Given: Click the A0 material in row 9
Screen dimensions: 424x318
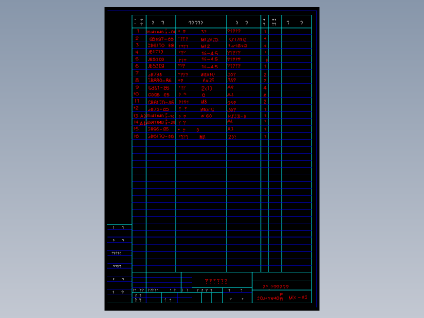Looking at the screenshot, I should pyautogui.click(x=231, y=87).
